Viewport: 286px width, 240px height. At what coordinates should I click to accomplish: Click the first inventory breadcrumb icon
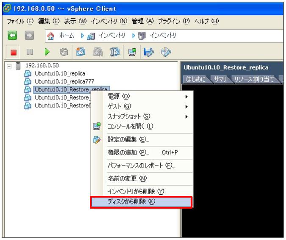pyautogui.click(x=91, y=36)
